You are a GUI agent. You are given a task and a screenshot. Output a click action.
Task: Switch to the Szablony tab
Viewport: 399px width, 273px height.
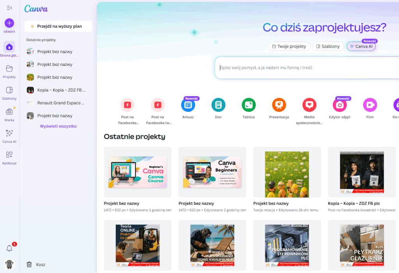click(328, 46)
